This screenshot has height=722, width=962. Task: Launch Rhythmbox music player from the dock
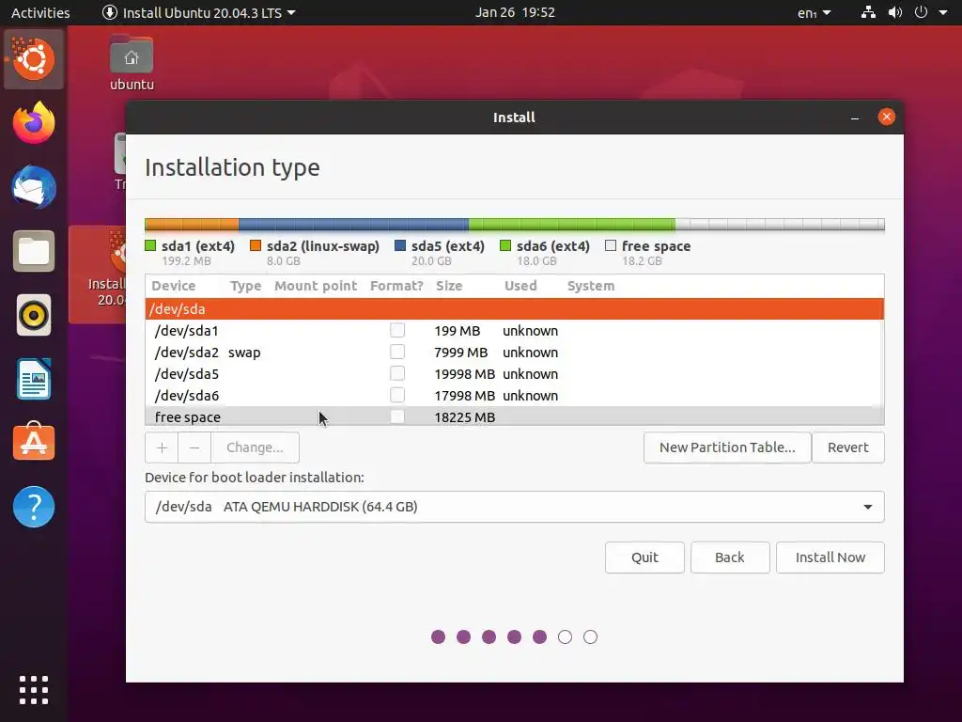point(34,316)
